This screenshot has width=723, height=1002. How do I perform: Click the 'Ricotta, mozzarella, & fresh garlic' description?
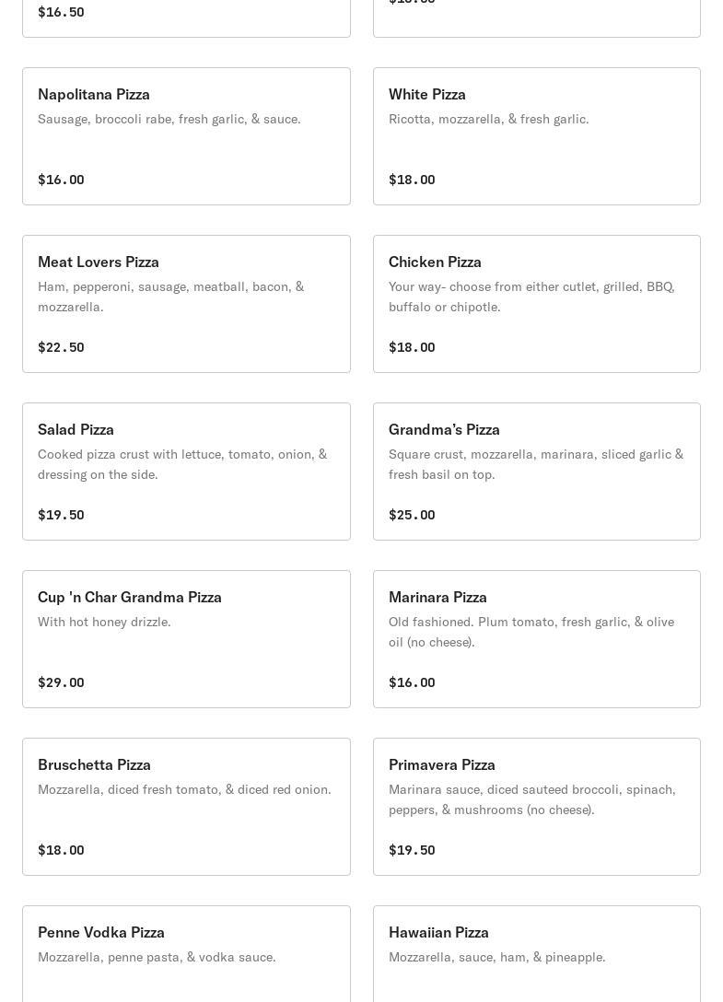coord(488,119)
